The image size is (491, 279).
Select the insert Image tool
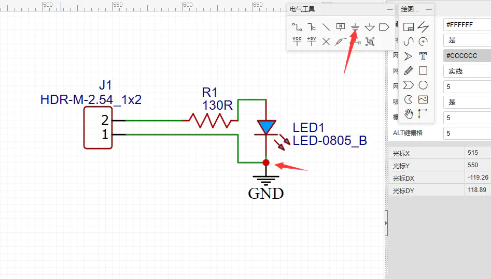pyautogui.click(x=423, y=99)
